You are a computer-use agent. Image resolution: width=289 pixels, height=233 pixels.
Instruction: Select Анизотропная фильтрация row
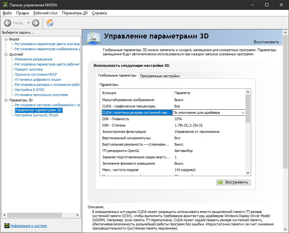coord(173,132)
